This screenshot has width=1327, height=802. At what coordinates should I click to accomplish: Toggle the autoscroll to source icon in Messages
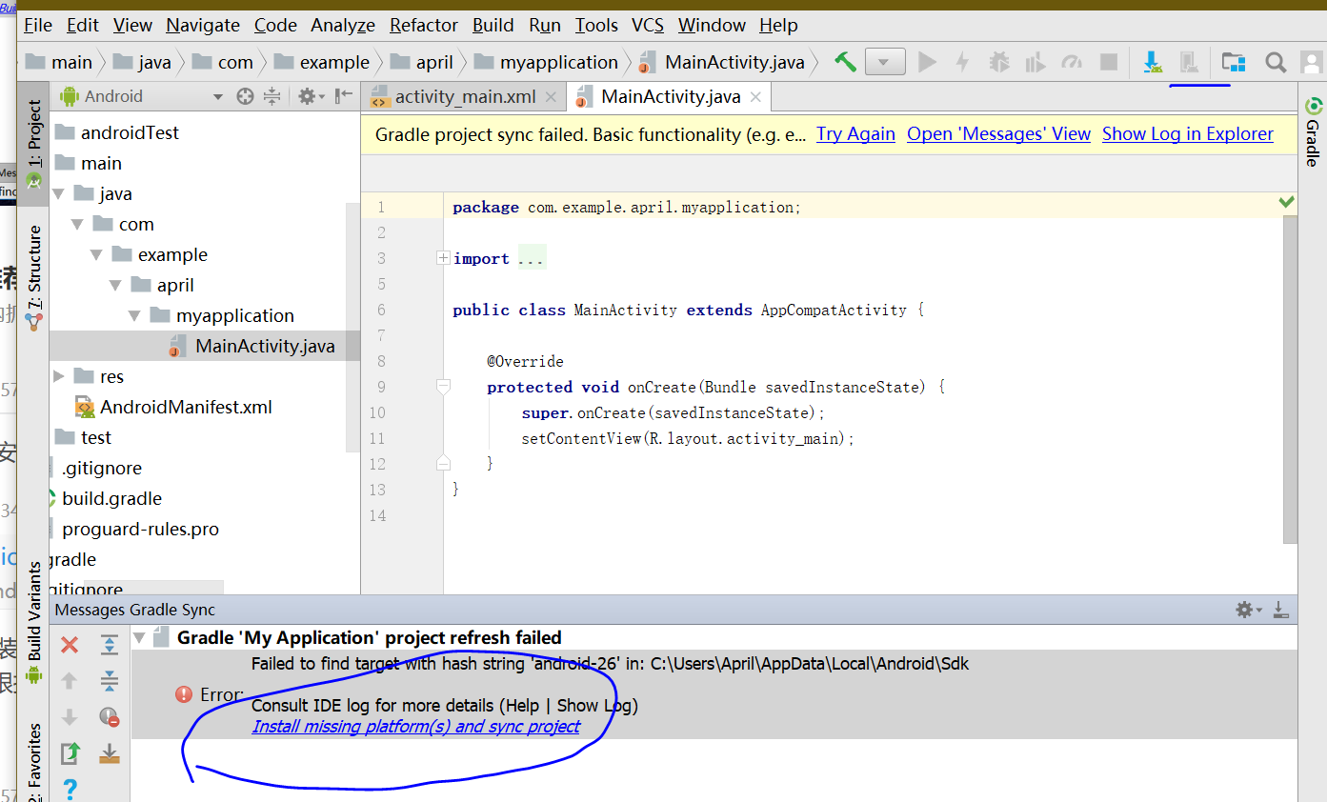click(x=110, y=753)
